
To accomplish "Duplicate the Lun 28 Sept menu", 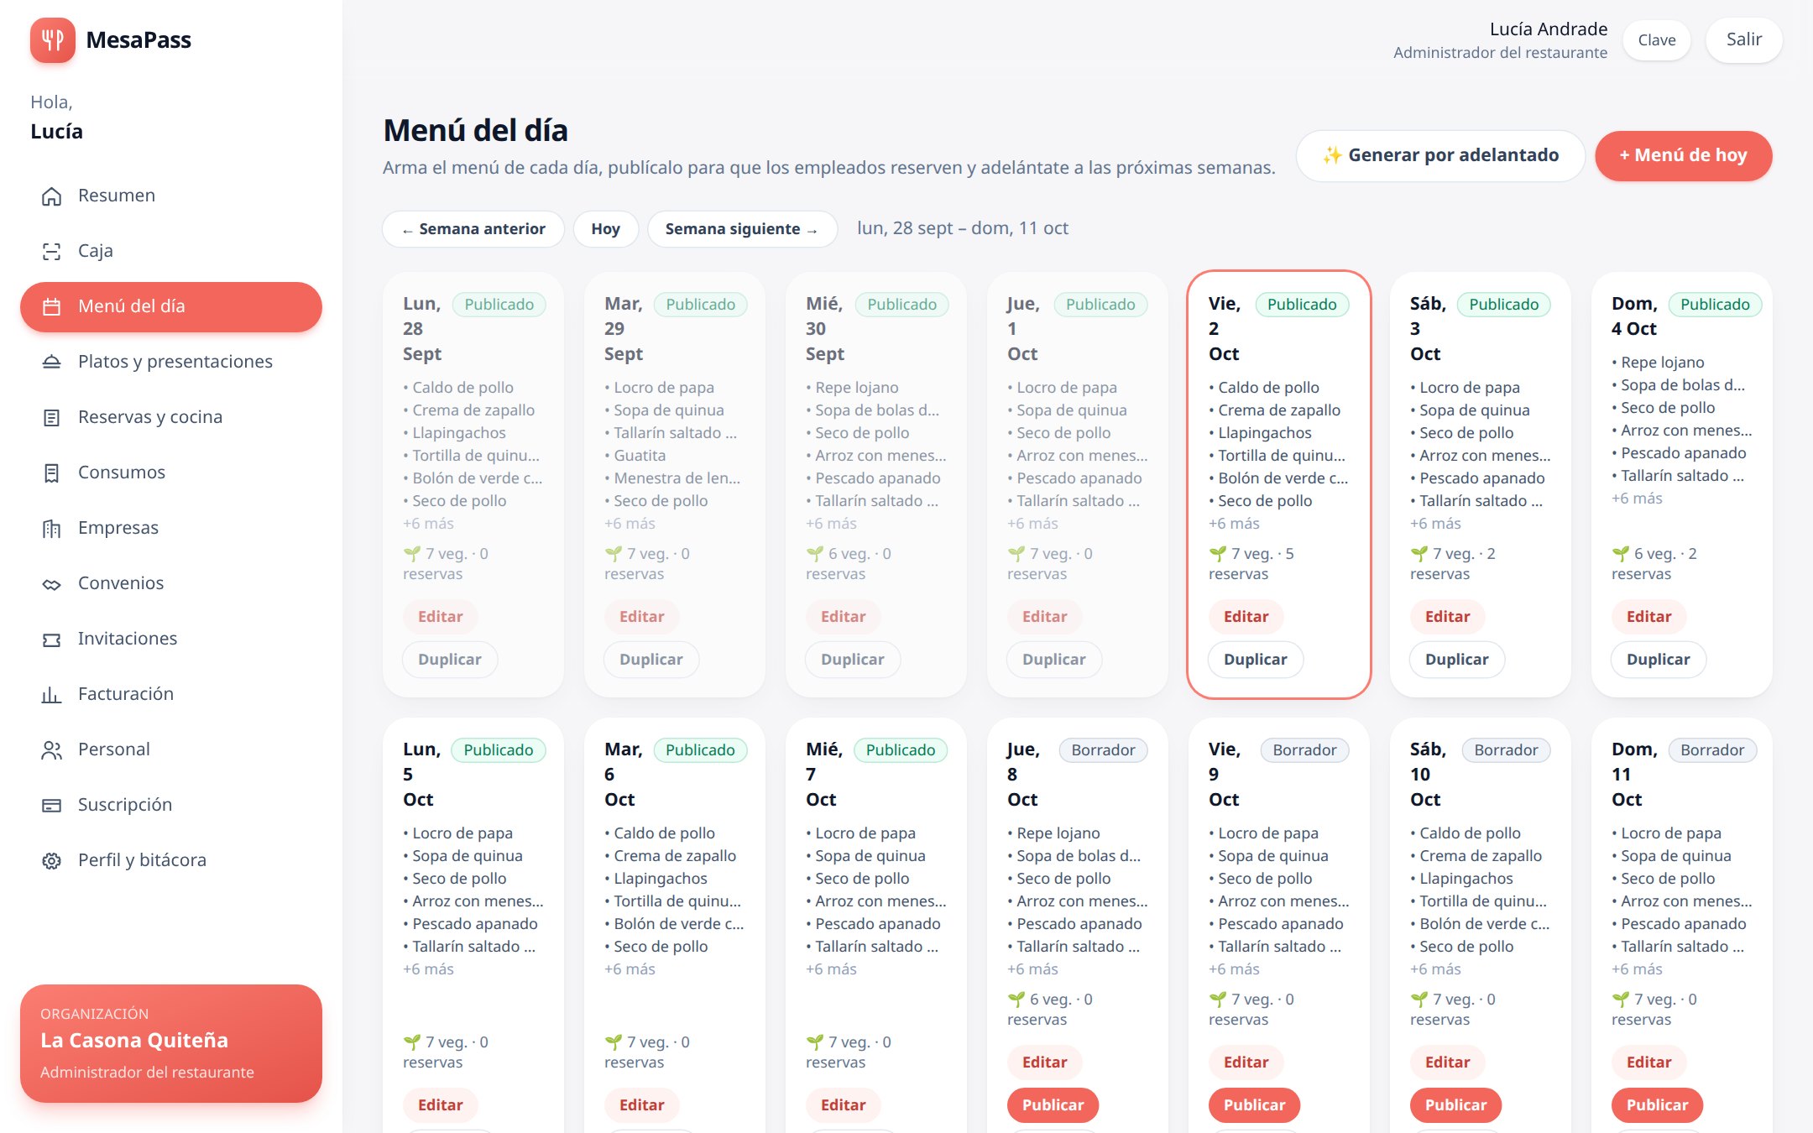I will [x=449, y=660].
